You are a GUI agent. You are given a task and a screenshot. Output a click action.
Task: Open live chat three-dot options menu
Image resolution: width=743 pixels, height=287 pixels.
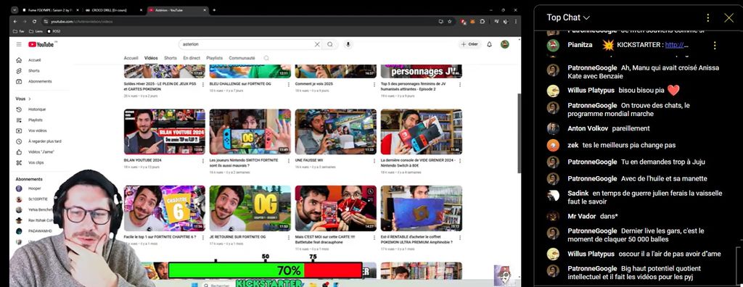tap(707, 17)
